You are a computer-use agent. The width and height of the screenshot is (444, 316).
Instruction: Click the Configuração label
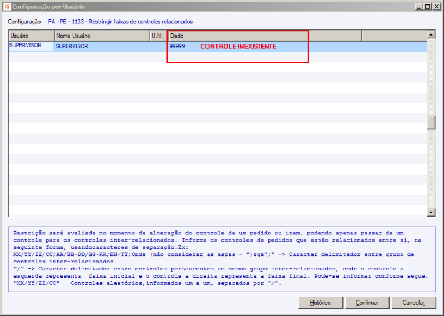[x=24, y=22]
